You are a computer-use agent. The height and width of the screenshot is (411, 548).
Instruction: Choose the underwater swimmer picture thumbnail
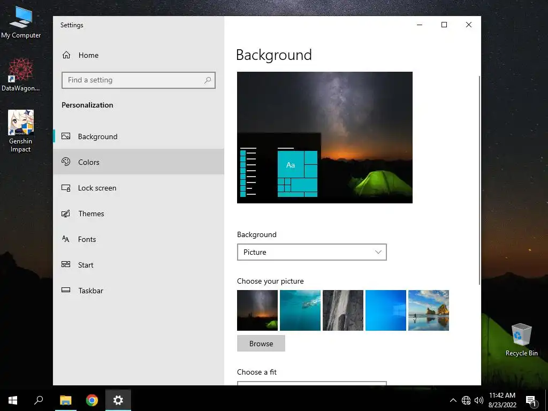tap(300, 310)
